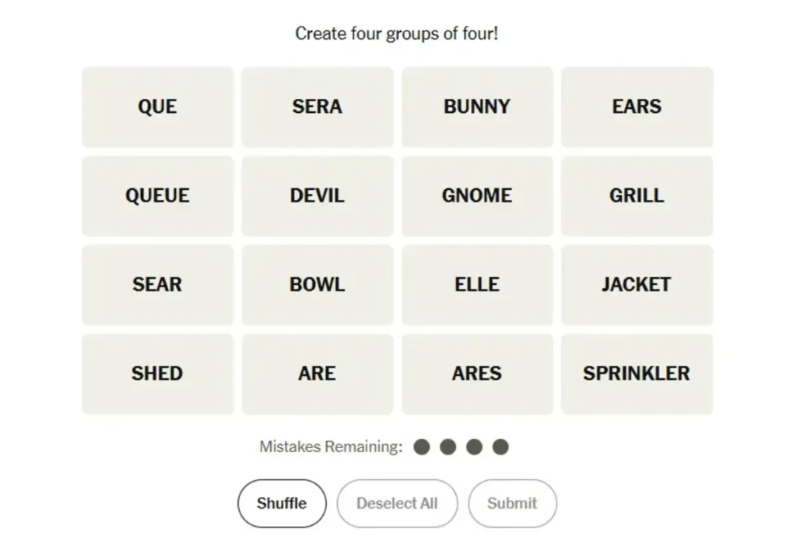The width and height of the screenshot is (797, 547).
Task: Pick the BUNNY tile
Action: coord(477,107)
